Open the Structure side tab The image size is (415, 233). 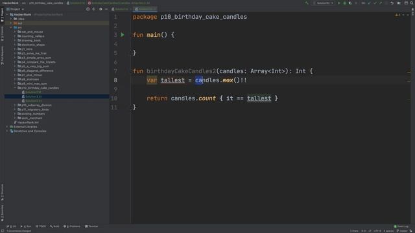point(2,192)
